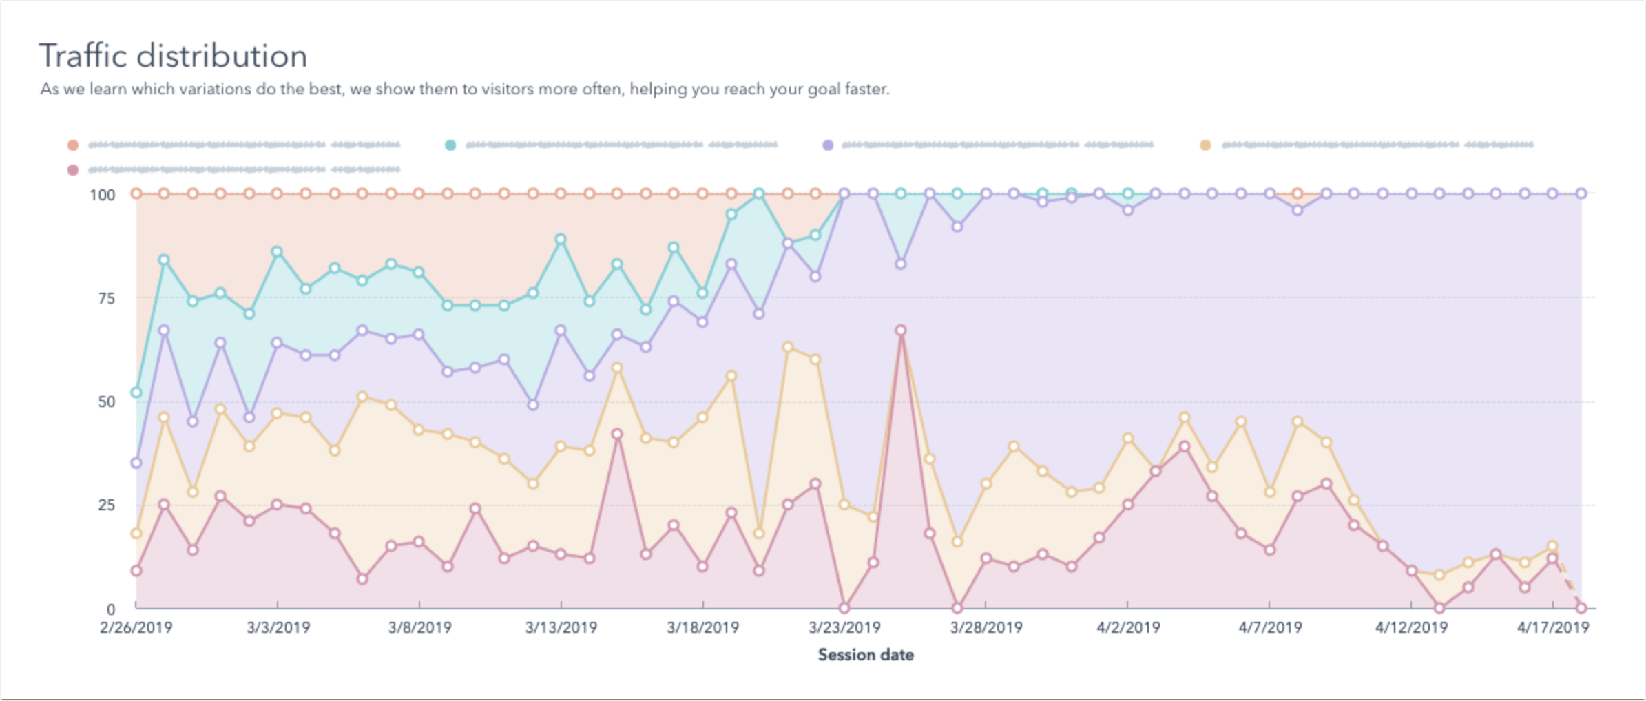This screenshot has height=701, width=1646.
Task: Click the blurred legend label beside purple dot
Action: [998, 145]
